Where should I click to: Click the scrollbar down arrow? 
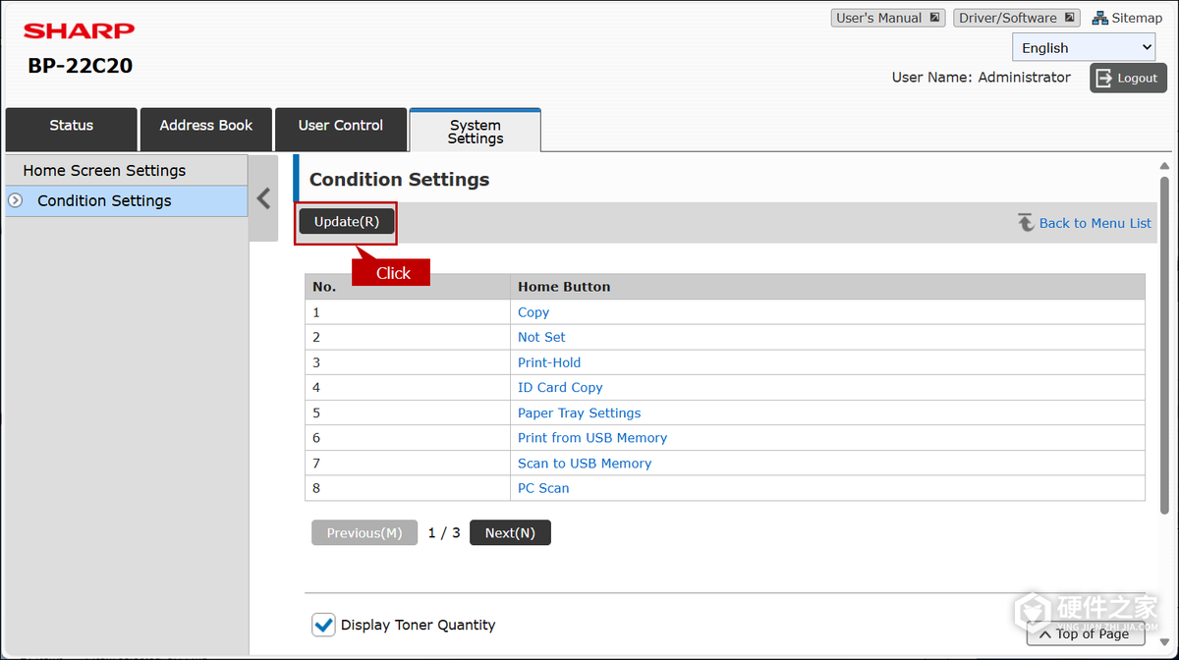1165,642
